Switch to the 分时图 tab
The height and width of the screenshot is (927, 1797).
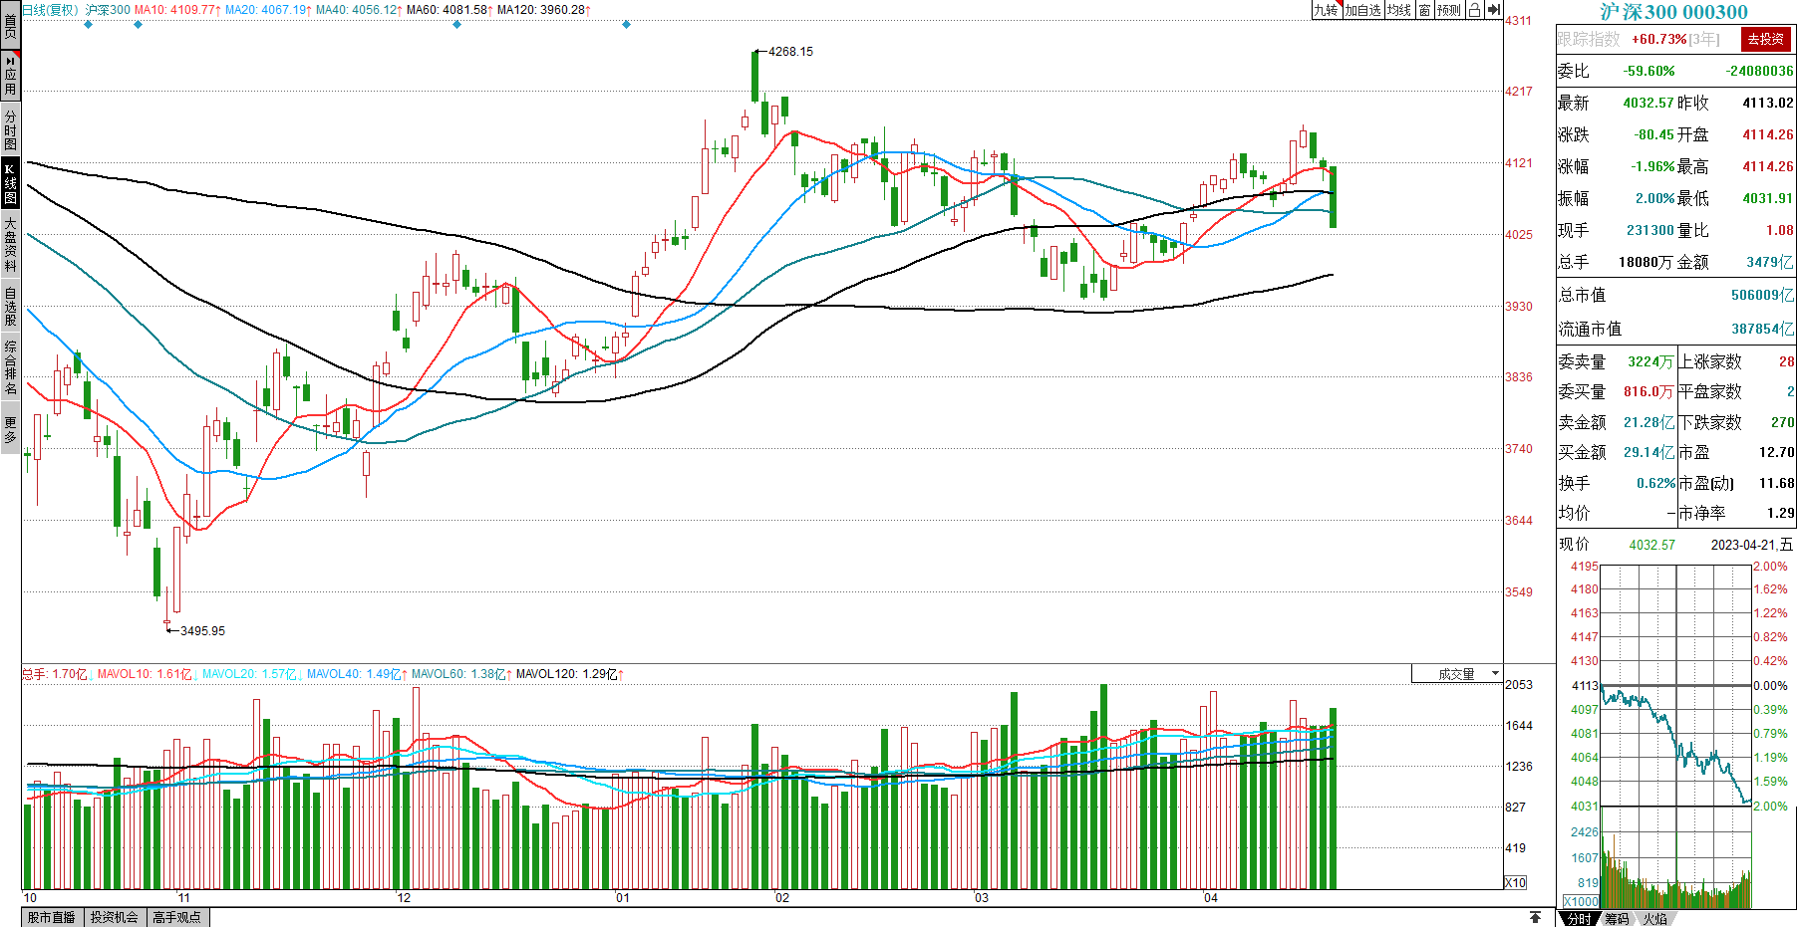pyautogui.click(x=10, y=129)
